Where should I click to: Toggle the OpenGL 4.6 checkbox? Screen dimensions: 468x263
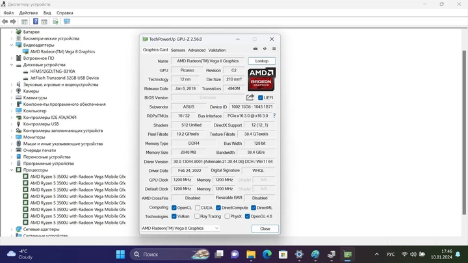(x=248, y=216)
